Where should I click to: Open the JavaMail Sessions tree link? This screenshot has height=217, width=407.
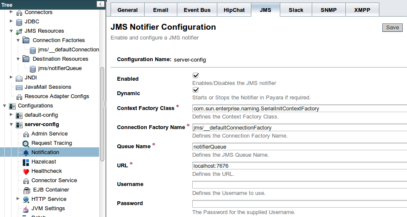[x=48, y=87]
